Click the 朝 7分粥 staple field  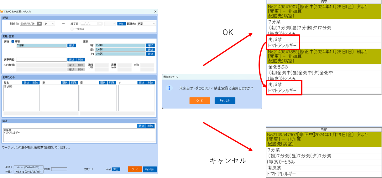pyautogui.click(x=120, y=45)
